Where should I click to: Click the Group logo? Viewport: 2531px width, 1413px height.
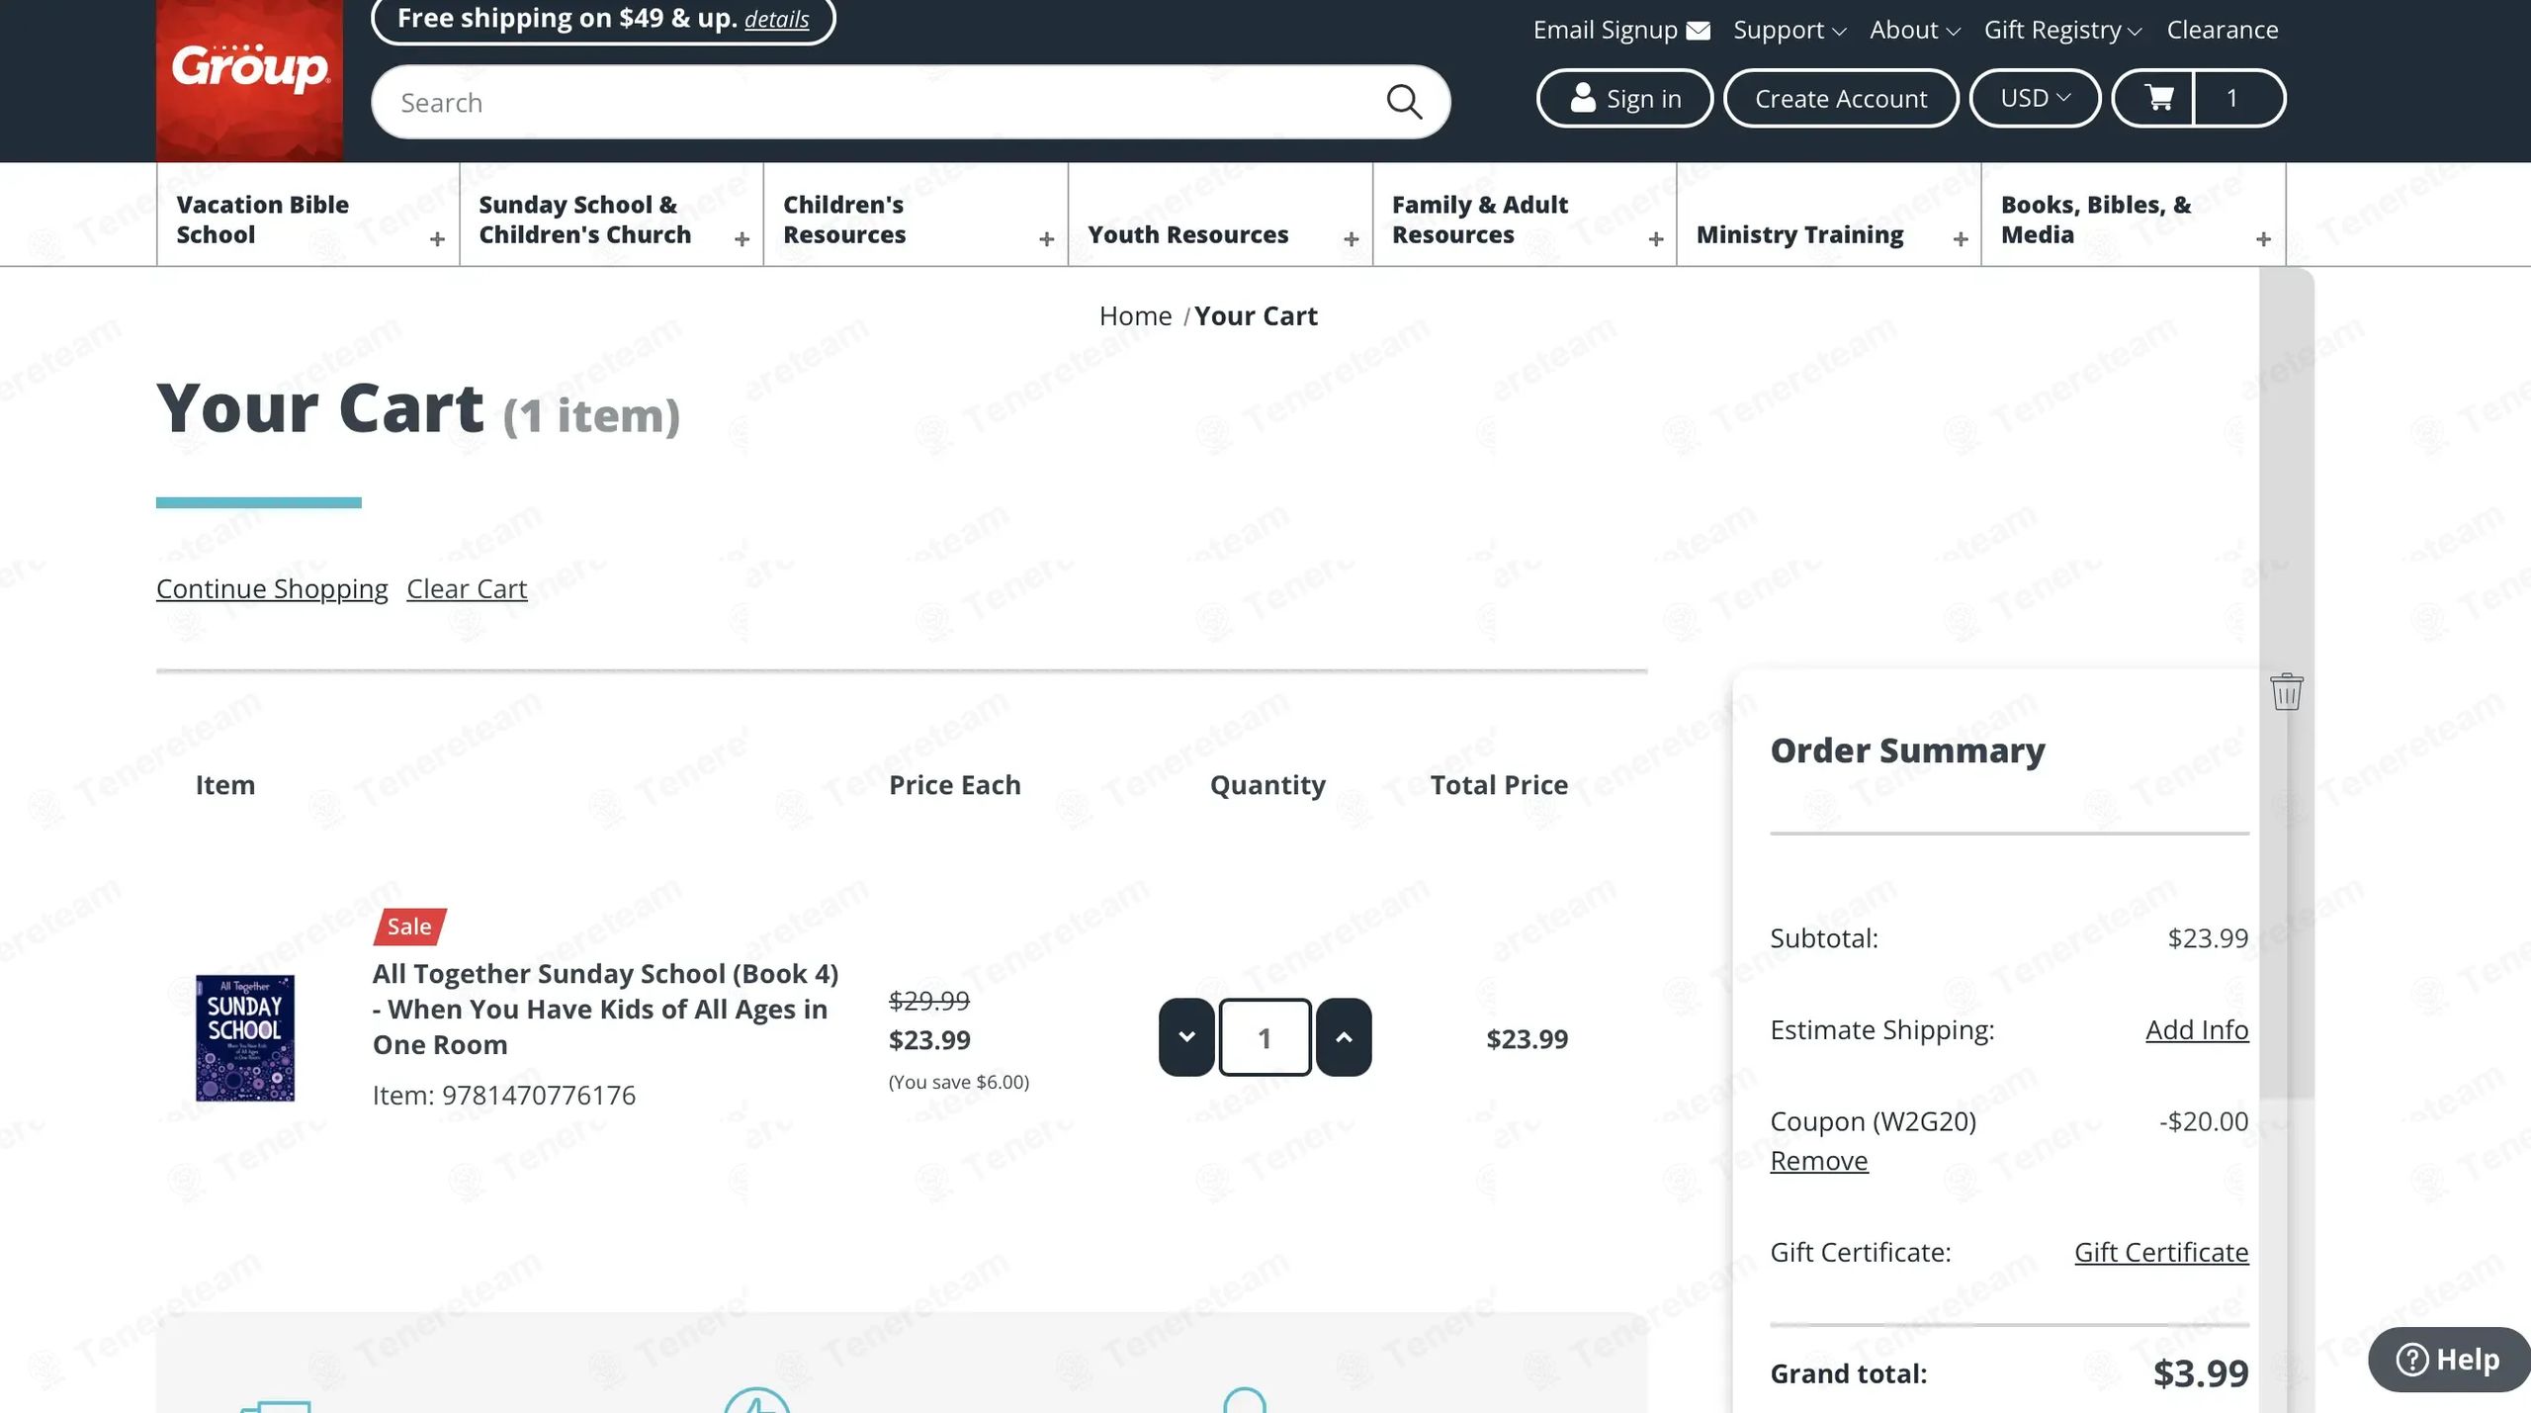pyautogui.click(x=249, y=79)
